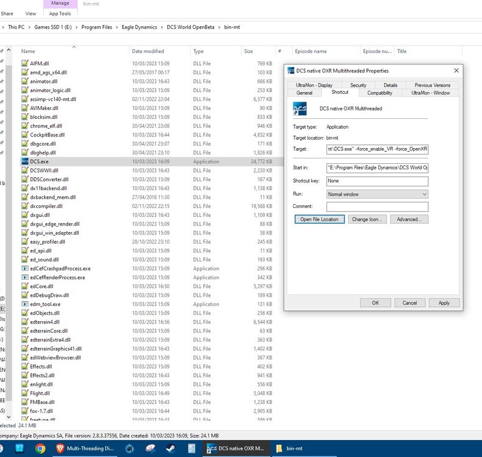Open the UltraMon - Display tab
The image size is (482, 457).
point(314,85)
